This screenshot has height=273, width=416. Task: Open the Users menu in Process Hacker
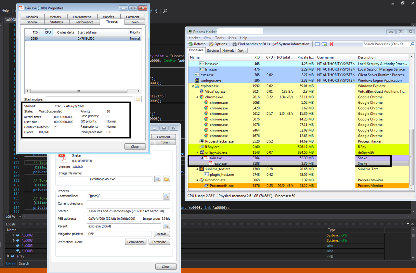pyautogui.click(x=232, y=38)
